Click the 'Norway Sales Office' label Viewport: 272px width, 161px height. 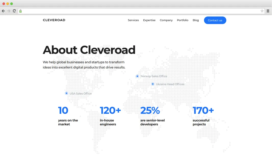coord(154,76)
